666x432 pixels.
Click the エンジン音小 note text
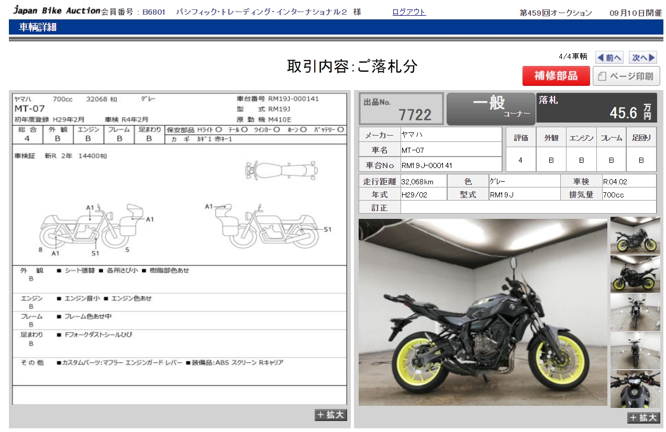(79, 298)
